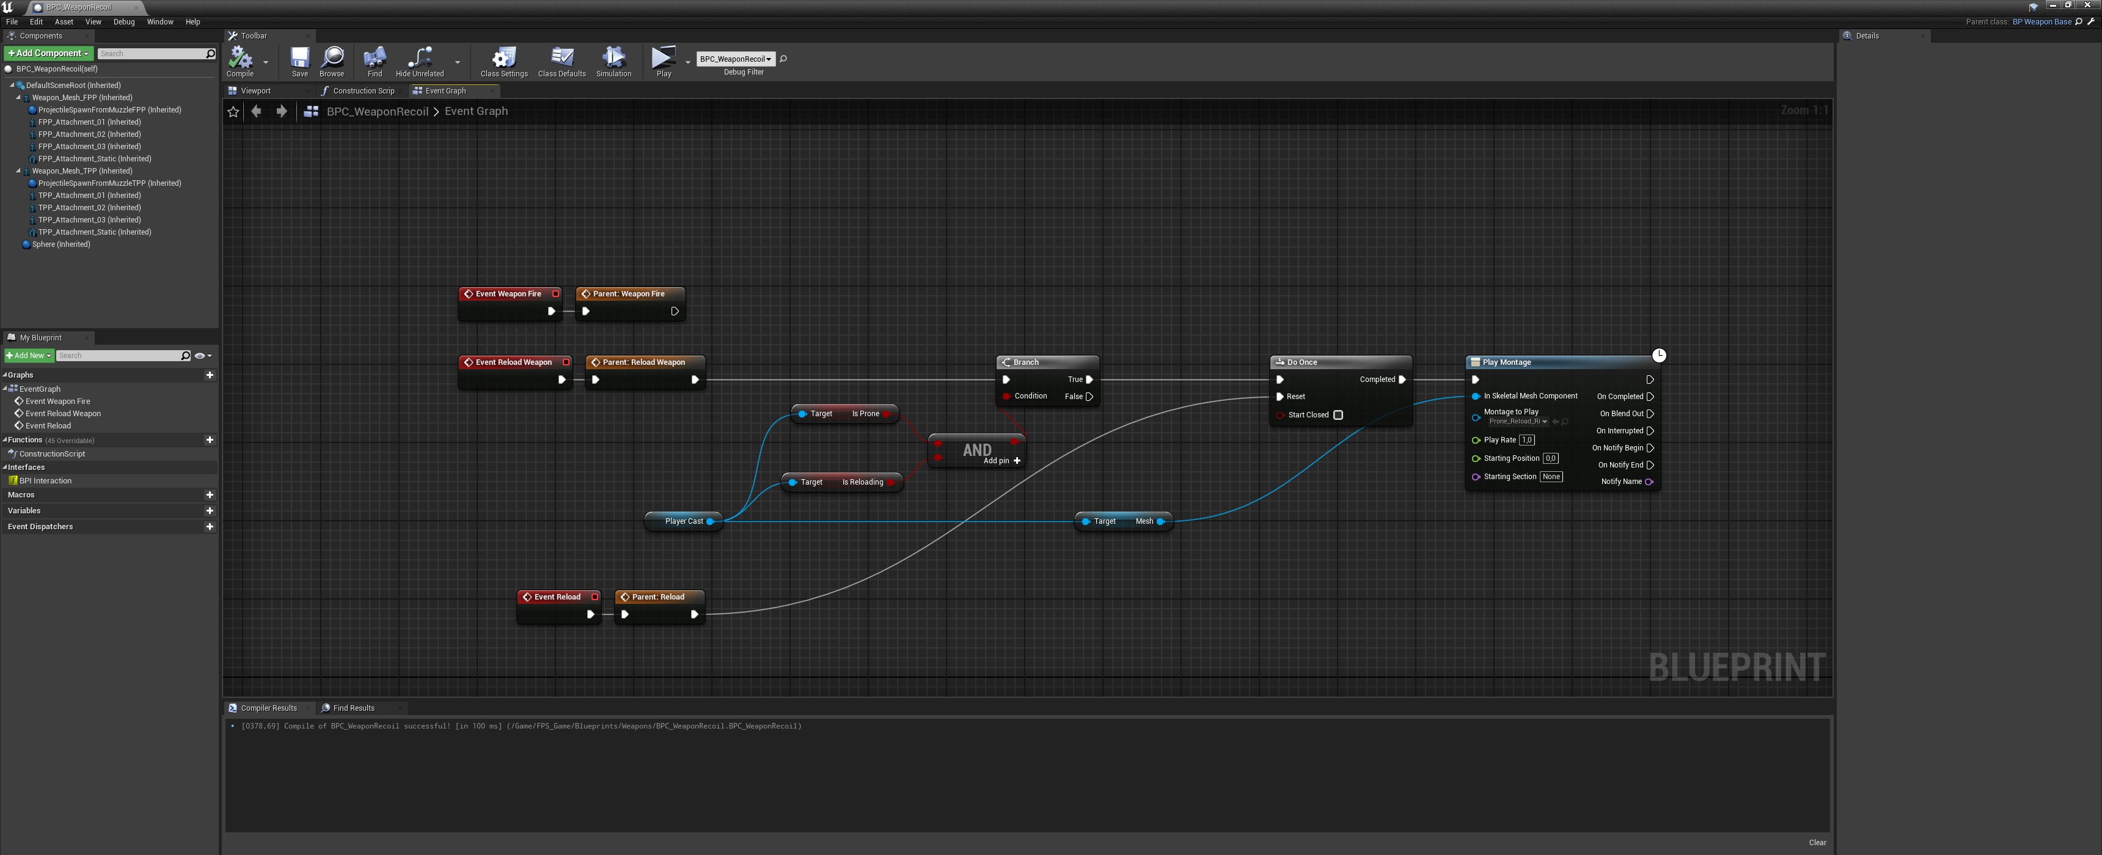
Task: Open Class Defaults from toolbar
Action: 562,58
